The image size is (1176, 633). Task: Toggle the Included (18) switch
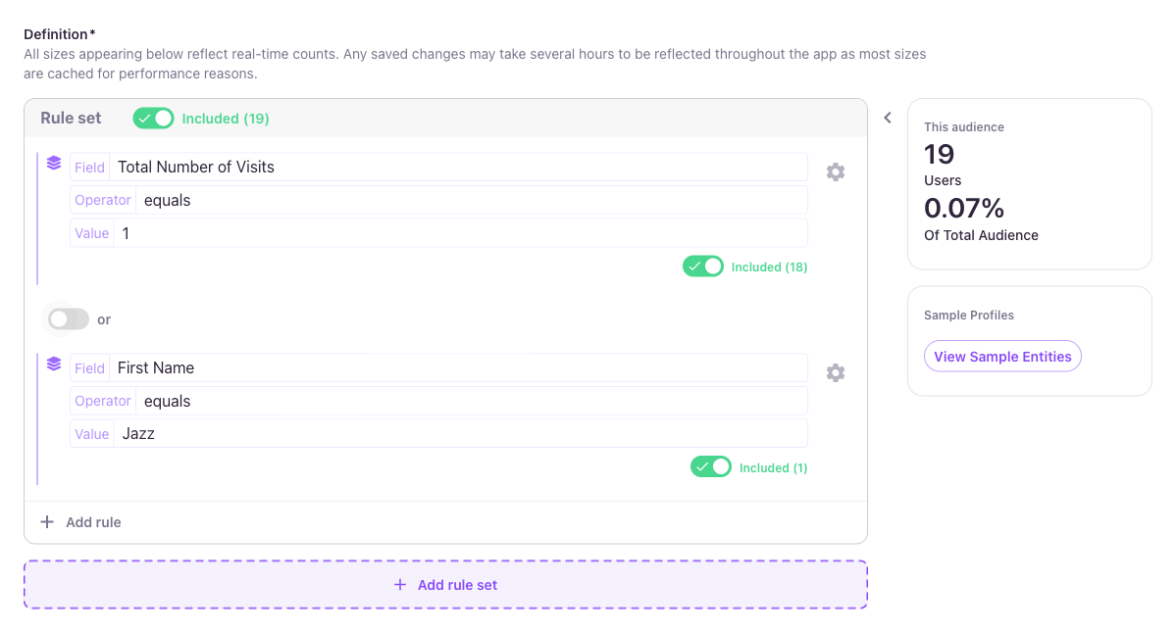point(702,266)
